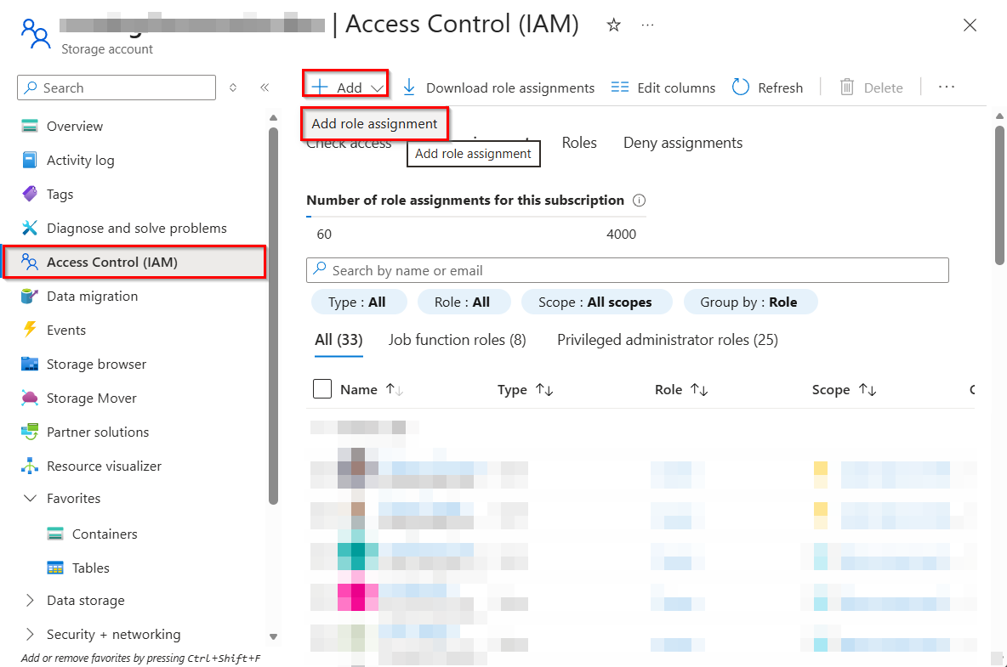Switch to Deny assignments tab

(683, 143)
